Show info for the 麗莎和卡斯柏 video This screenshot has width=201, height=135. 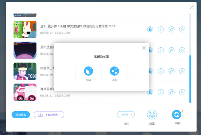tap(161, 29)
